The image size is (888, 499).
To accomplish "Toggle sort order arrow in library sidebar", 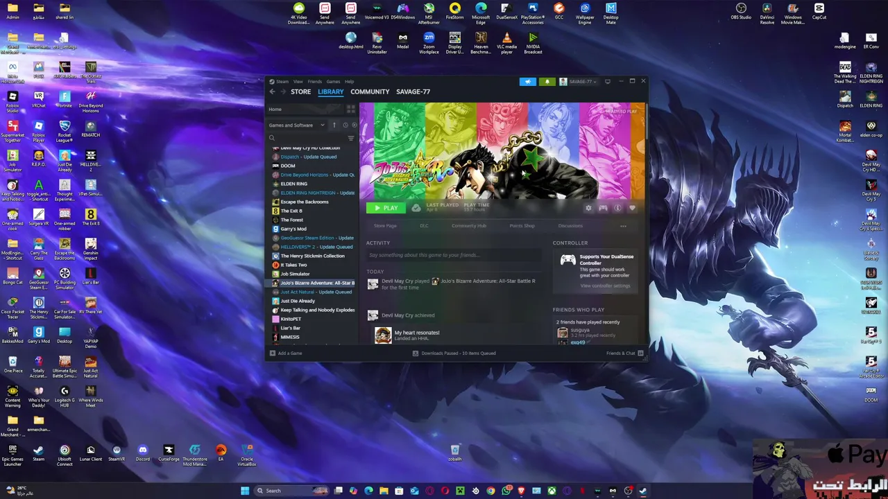I will coord(334,125).
